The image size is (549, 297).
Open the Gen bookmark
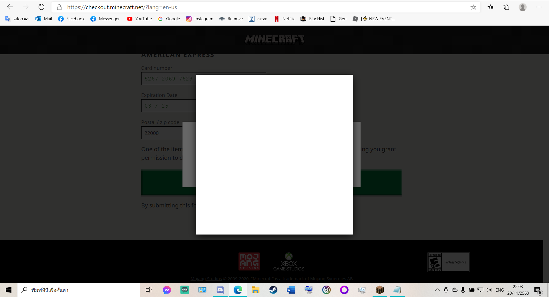click(338, 19)
